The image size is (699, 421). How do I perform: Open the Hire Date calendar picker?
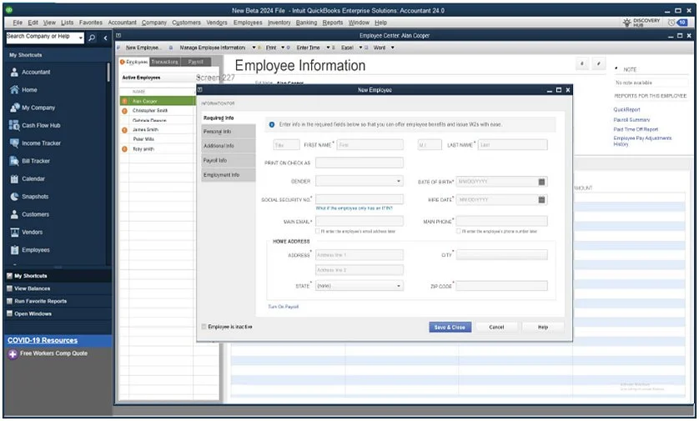(541, 199)
